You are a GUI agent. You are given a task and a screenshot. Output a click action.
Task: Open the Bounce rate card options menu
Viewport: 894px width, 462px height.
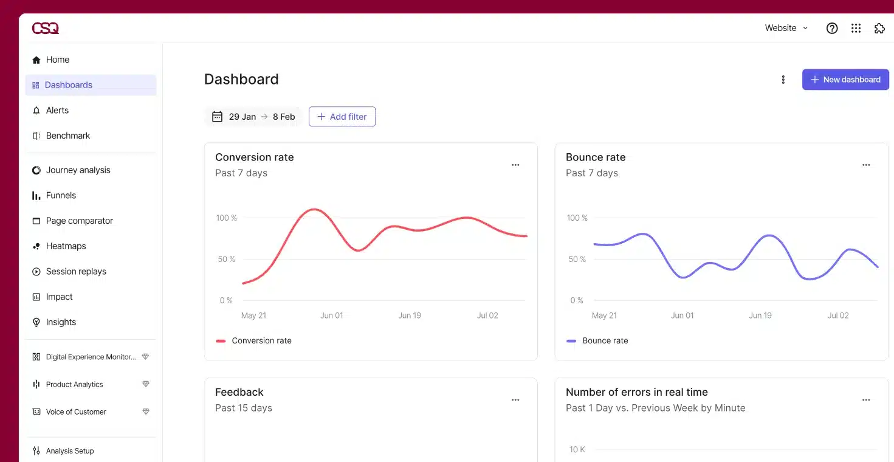(866, 165)
